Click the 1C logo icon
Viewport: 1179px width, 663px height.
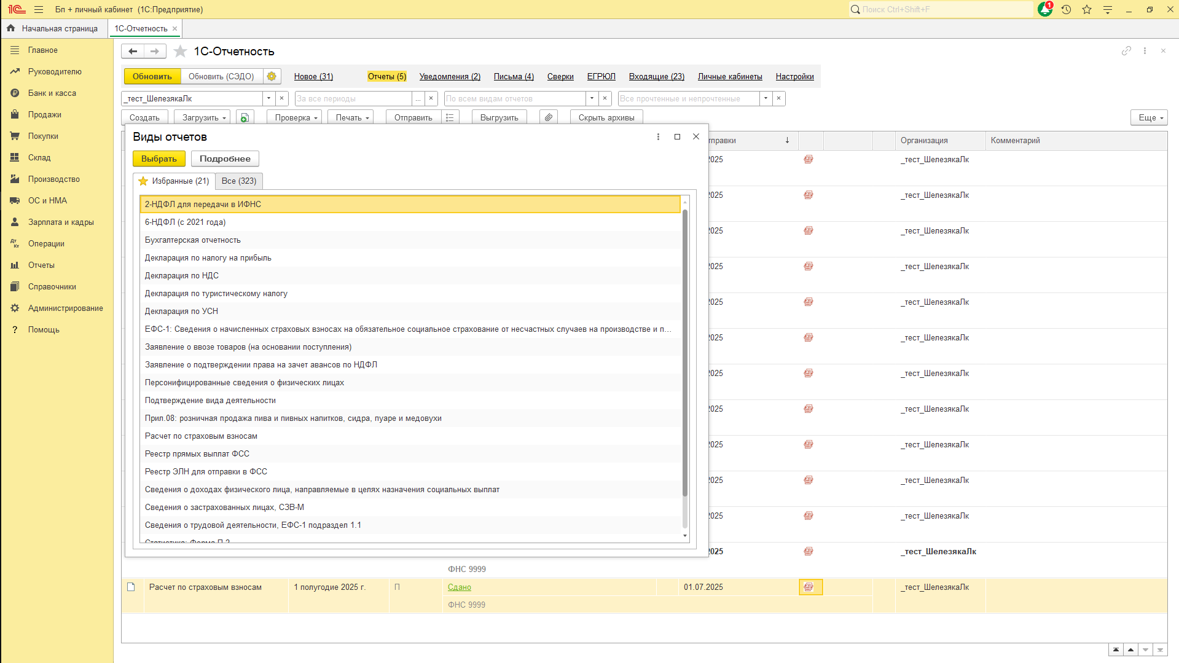(x=16, y=9)
